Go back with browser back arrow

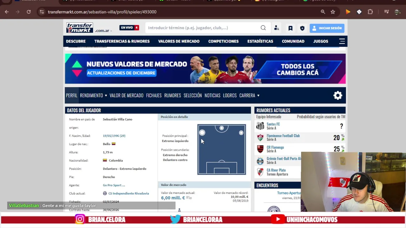coord(7,12)
